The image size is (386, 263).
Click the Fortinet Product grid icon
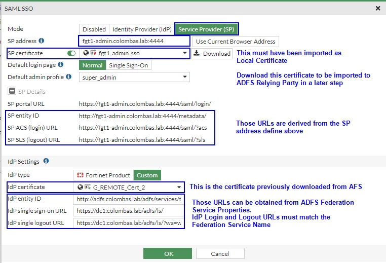click(80, 175)
